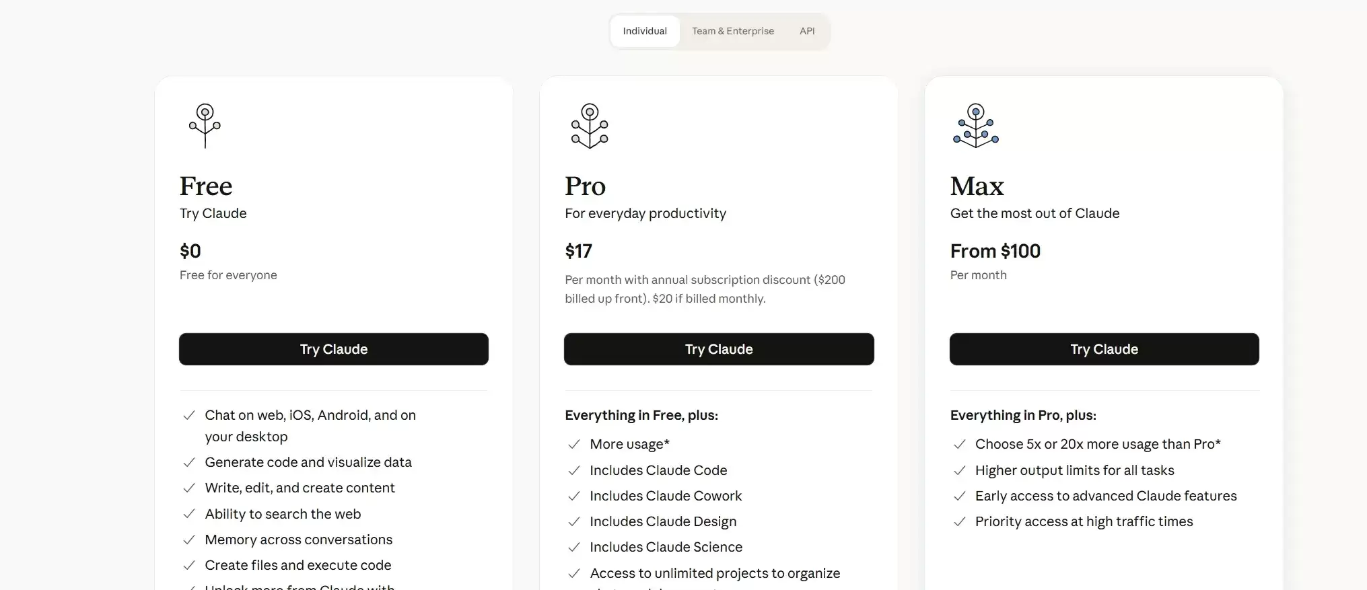This screenshot has width=1367, height=590.
Task: Click checkmark next to Includes Claude Code
Action: coord(574,470)
